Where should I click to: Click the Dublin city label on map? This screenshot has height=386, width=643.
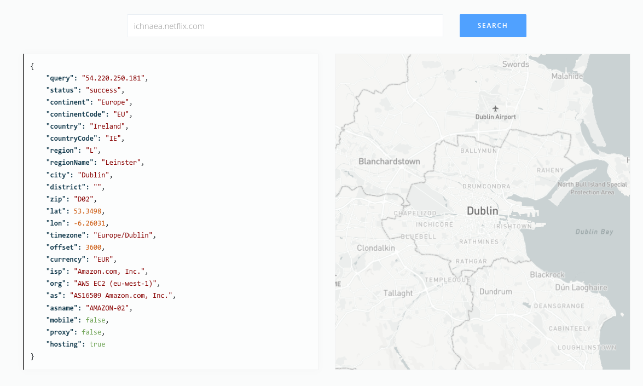coord(483,211)
